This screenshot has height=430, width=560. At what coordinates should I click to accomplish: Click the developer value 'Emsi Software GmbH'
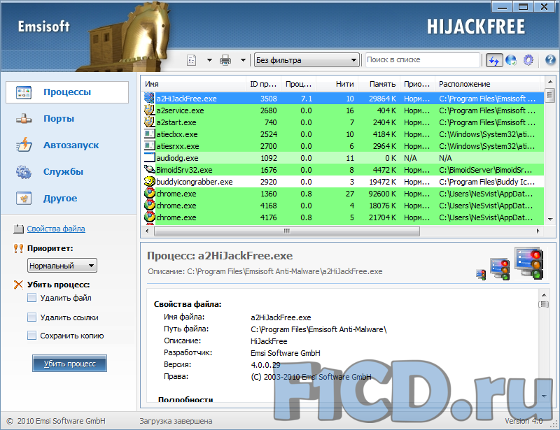pyautogui.click(x=286, y=353)
